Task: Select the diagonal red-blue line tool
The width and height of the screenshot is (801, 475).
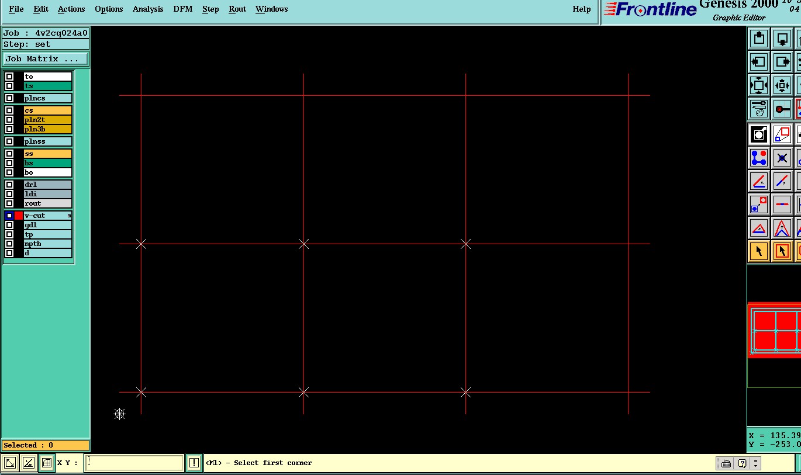Action: pyautogui.click(x=782, y=182)
